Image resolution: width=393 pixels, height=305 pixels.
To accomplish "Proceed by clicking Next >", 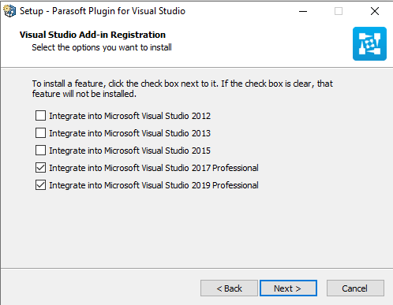I will [288, 288].
